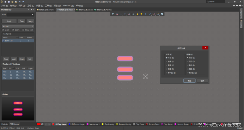Open user account icon at top right

click(240, 6)
